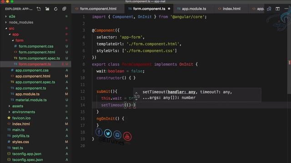Open favicon.ico file
This screenshot has height=163, width=291.
click(x=21, y=118)
